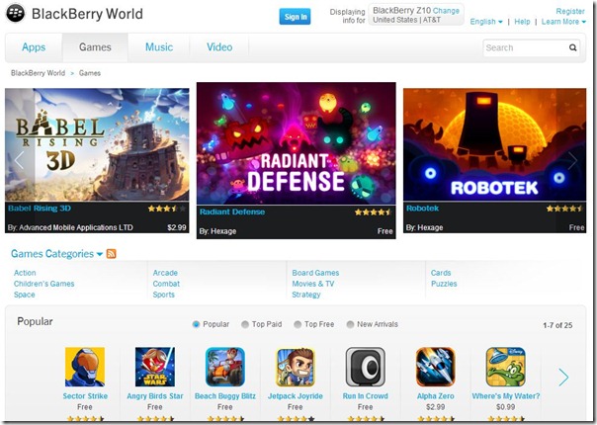Viewport: 597px width, 425px height.
Task: Switch to the Music tab
Action: coord(158,47)
